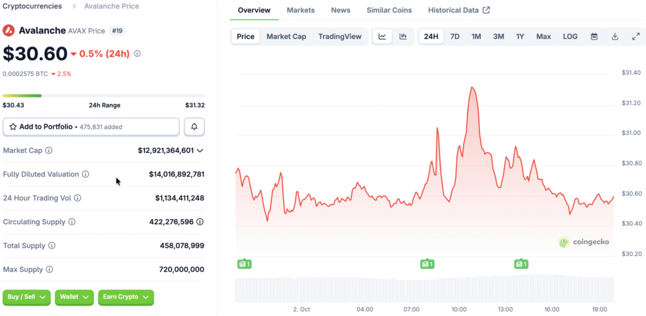Viewport: 646px width, 316px height.
Task: Click the price alert bell icon
Action: click(x=194, y=127)
